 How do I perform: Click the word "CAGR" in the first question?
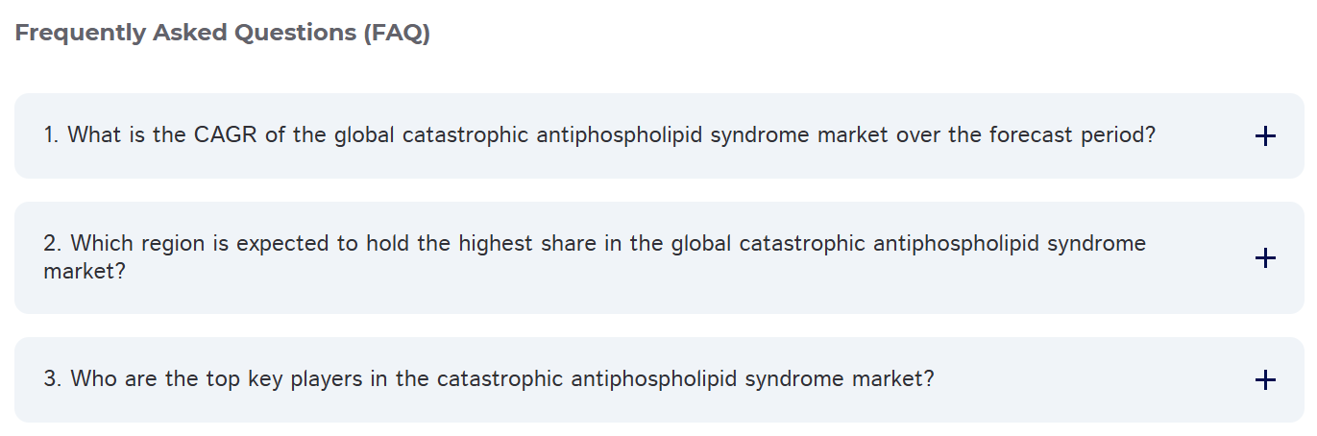[x=226, y=135]
